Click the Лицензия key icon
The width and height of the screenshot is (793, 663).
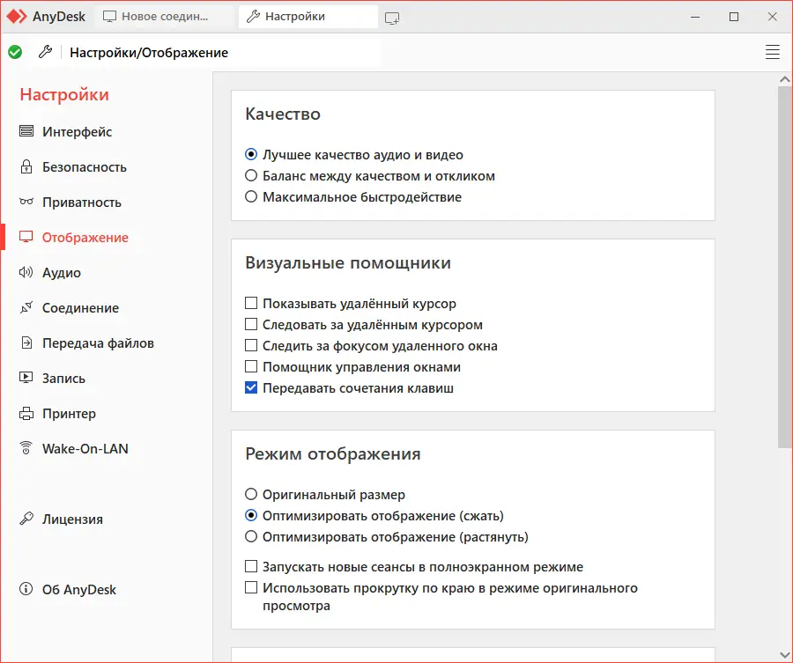(26, 519)
